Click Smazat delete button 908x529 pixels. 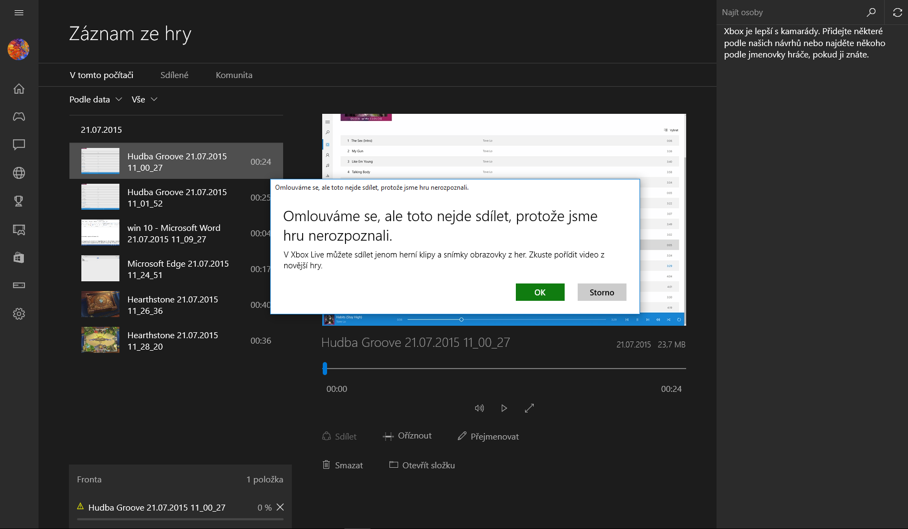tap(343, 465)
